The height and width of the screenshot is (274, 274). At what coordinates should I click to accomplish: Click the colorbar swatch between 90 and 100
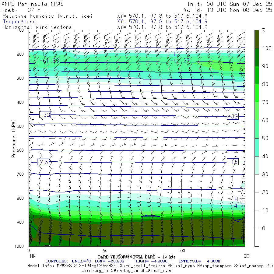click(257, 57)
